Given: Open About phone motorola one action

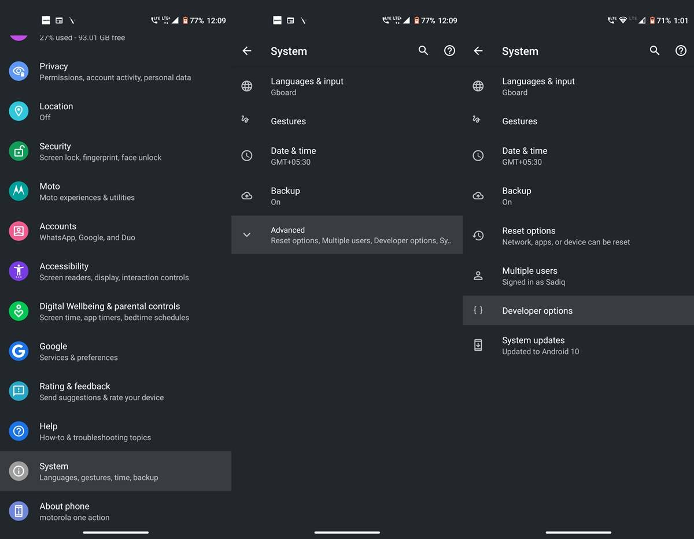Looking at the screenshot, I should point(74,511).
